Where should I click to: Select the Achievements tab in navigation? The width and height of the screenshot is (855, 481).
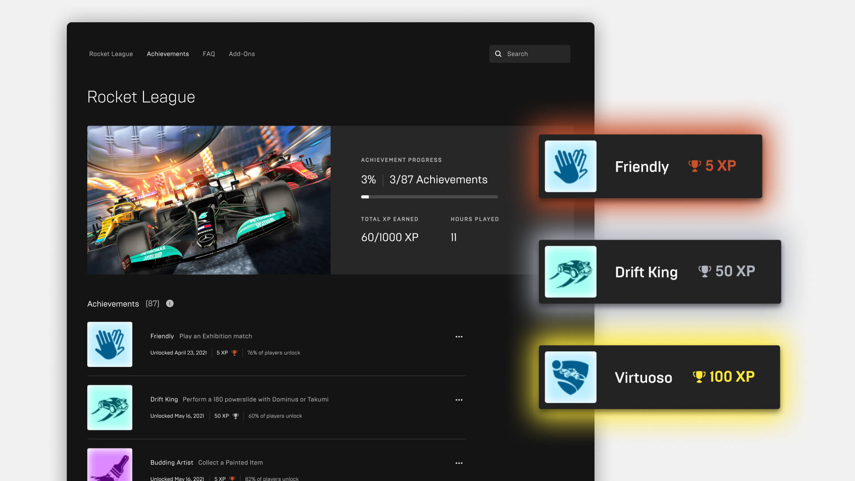(x=167, y=54)
